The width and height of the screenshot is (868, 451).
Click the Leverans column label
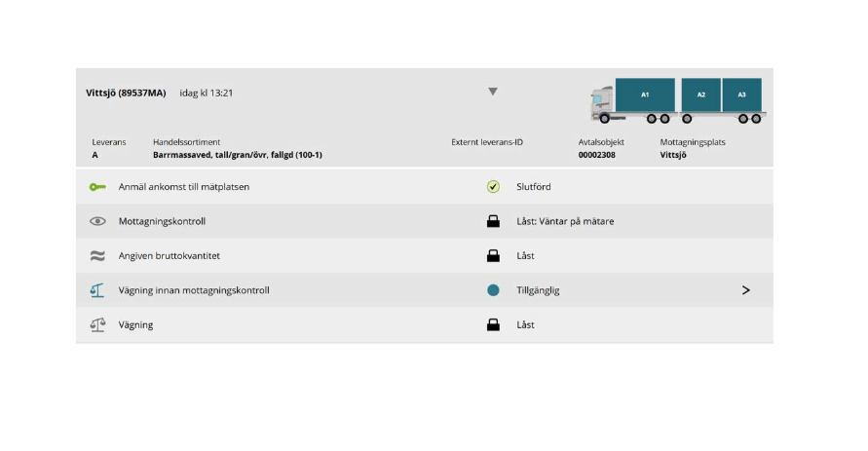point(109,142)
